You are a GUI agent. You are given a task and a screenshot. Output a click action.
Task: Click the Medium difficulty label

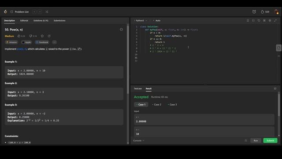coord(9,36)
